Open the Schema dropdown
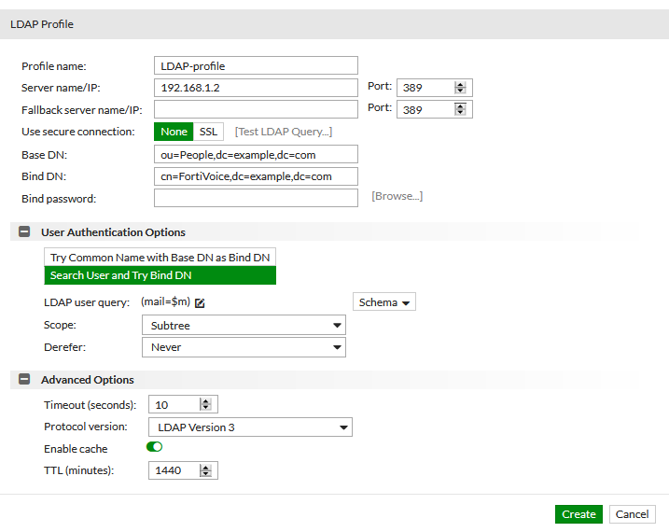The width and height of the screenshot is (669, 532). [x=384, y=302]
